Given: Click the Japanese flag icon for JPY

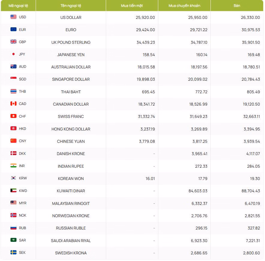Looking at the screenshot, I should [x=13, y=54].
